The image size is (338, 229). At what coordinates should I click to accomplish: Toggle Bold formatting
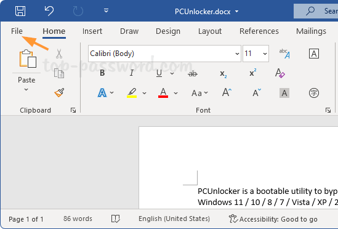click(x=102, y=73)
